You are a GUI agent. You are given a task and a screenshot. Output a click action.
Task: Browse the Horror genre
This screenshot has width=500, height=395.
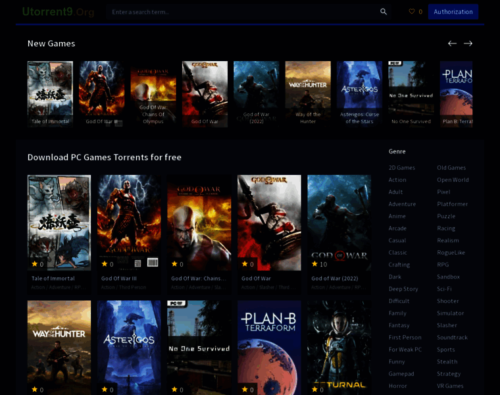point(397,386)
